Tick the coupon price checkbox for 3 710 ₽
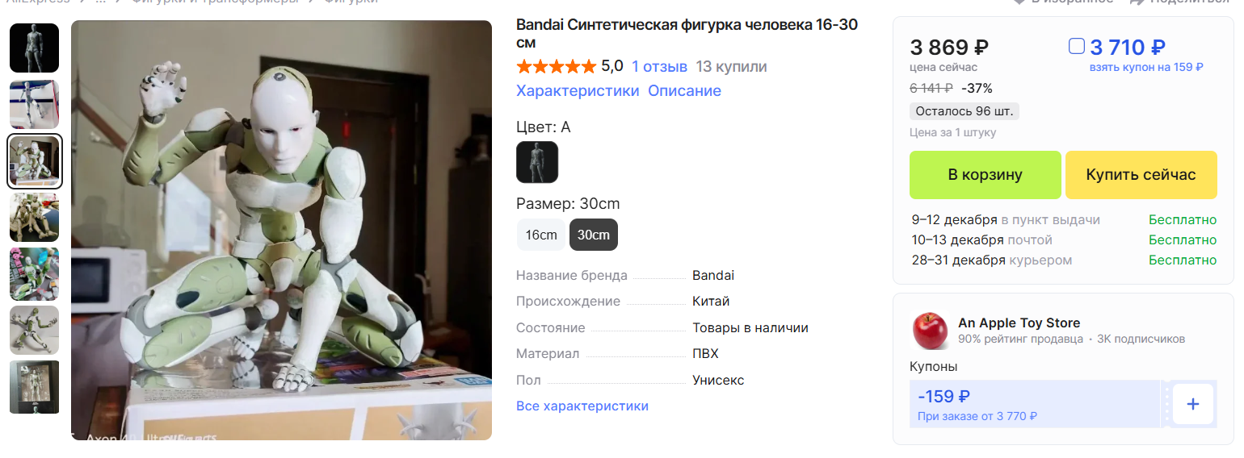1244x458 pixels. 1076,47
